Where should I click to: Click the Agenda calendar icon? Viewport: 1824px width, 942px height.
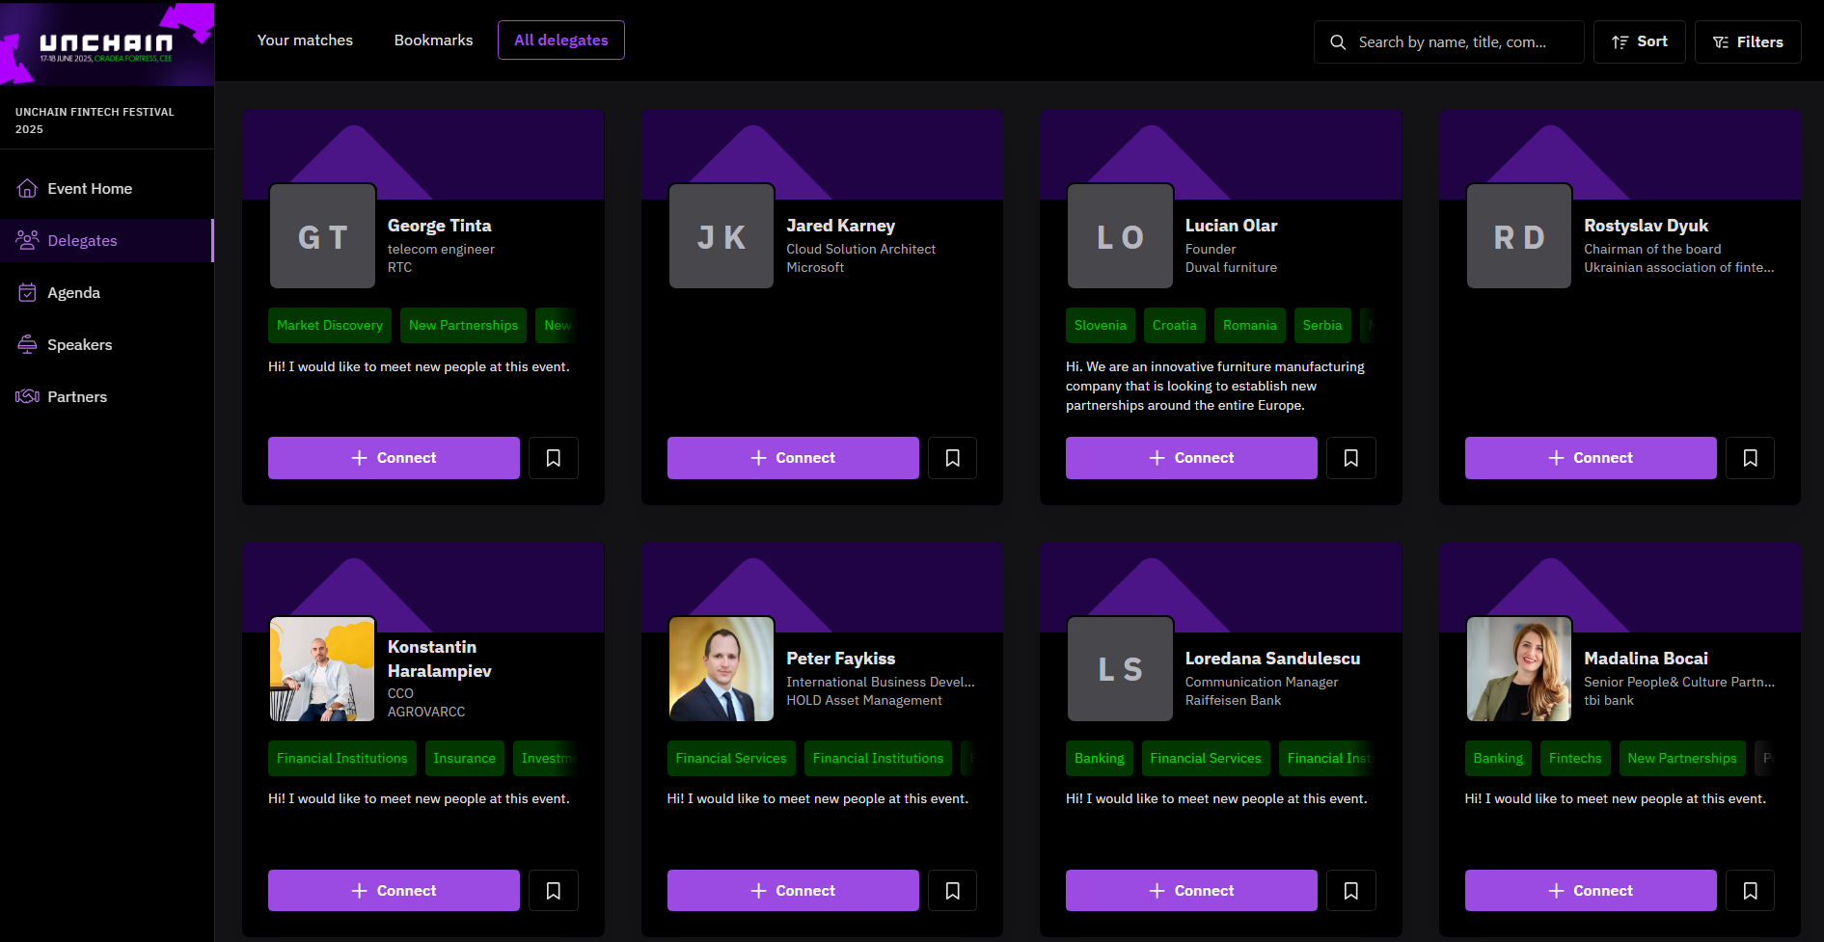[x=27, y=292]
